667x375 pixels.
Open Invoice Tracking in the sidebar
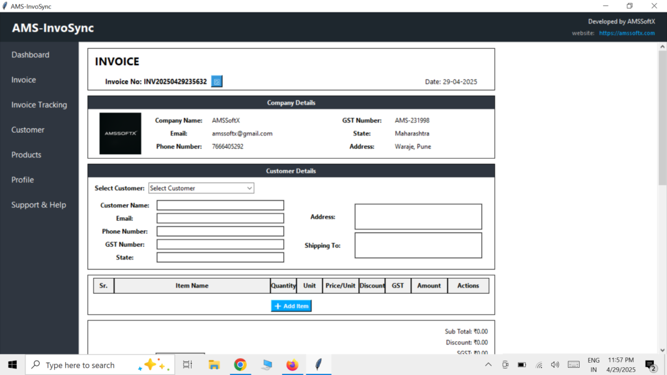tap(39, 105)
